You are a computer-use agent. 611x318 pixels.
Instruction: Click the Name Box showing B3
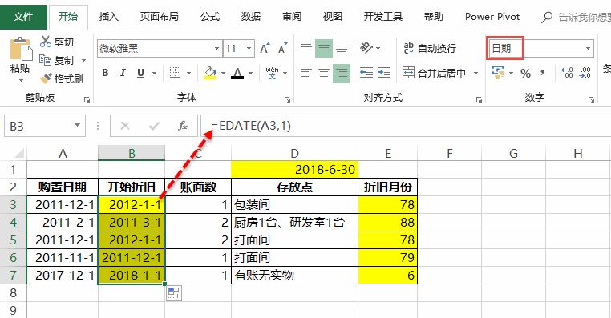(45, 126)
